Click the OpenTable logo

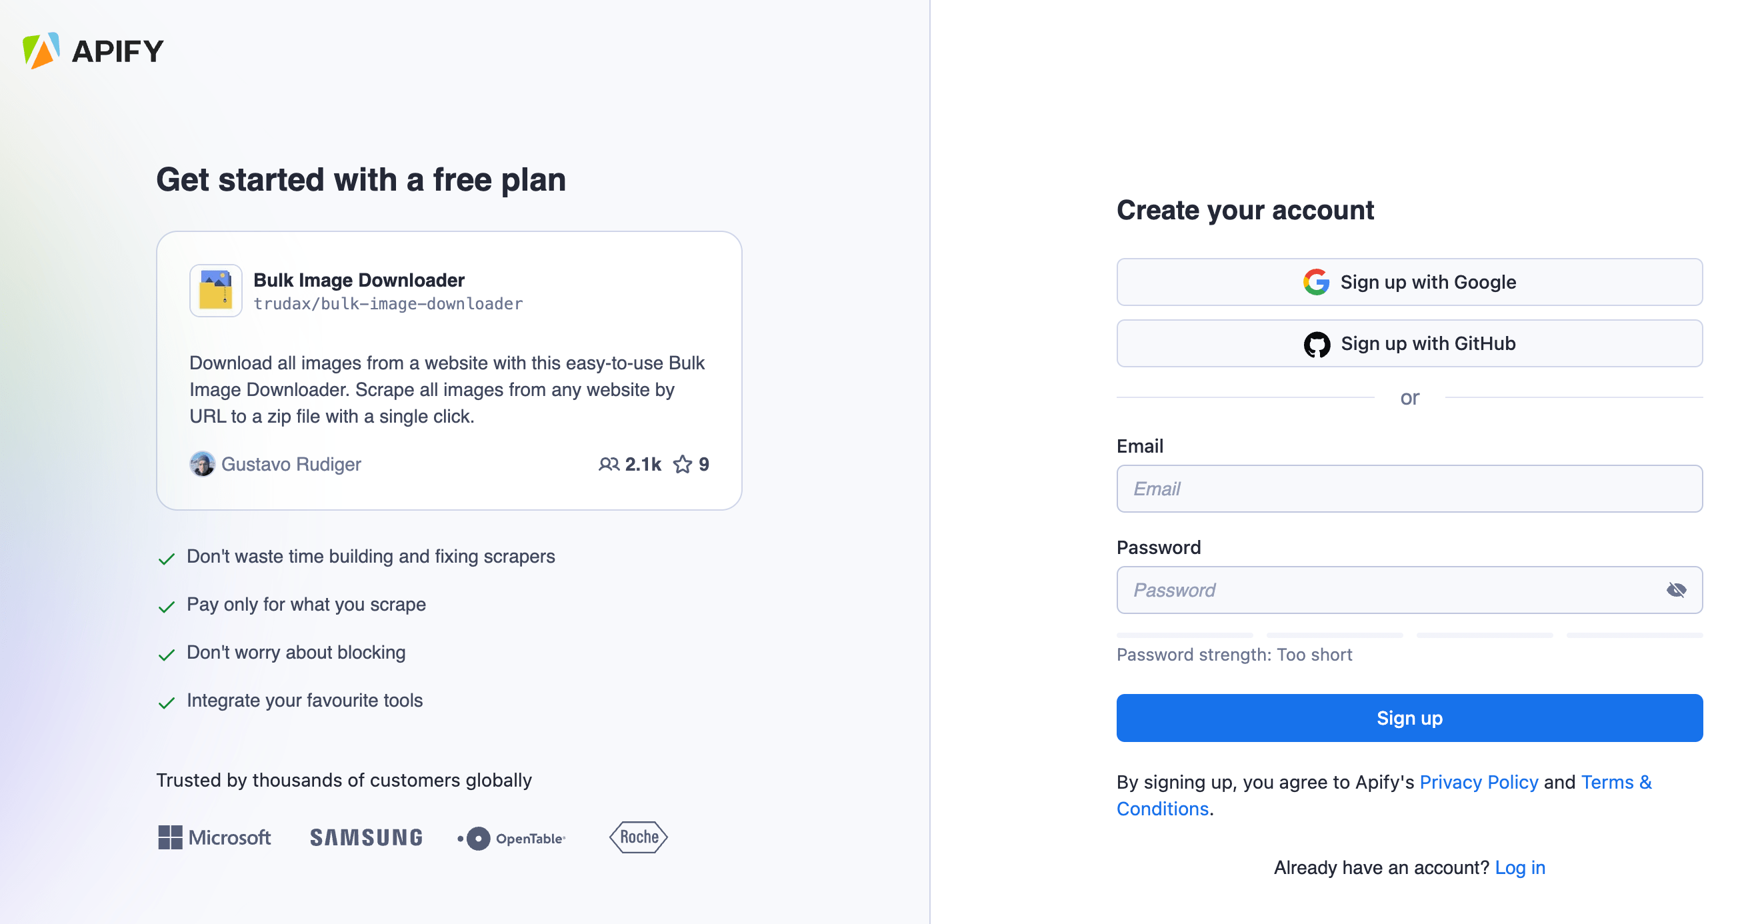(511, 837)
